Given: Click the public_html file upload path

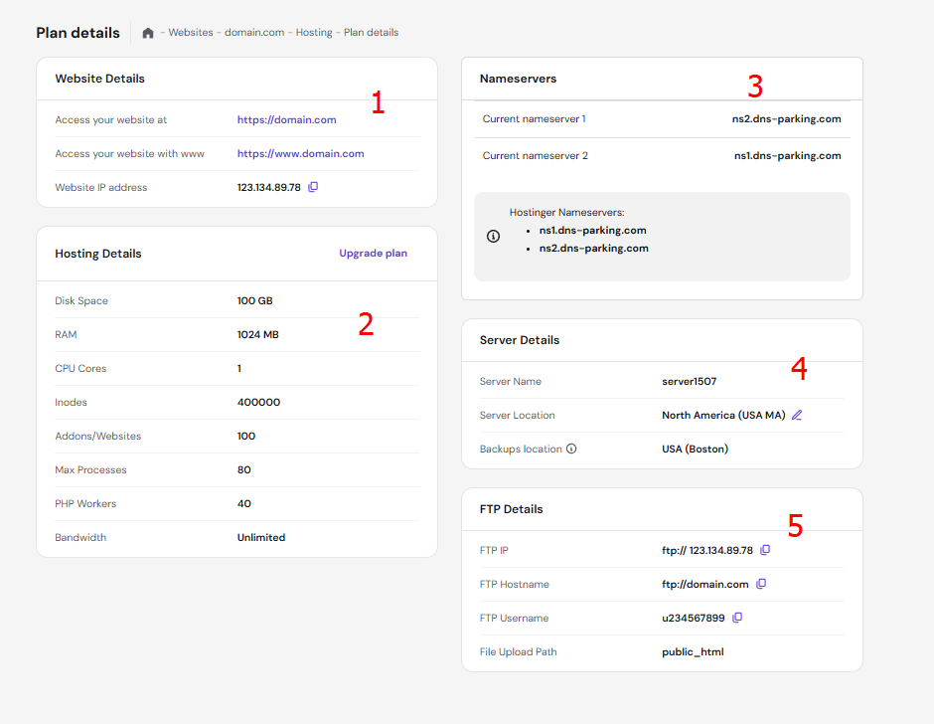Looking at the screenshot, I should click(x=693, y=651).
